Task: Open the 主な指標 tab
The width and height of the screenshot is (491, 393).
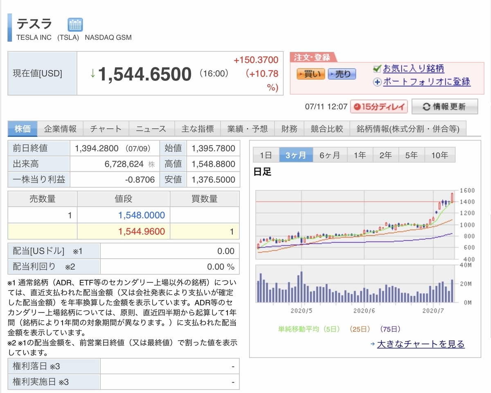Action: click(197, 129)
